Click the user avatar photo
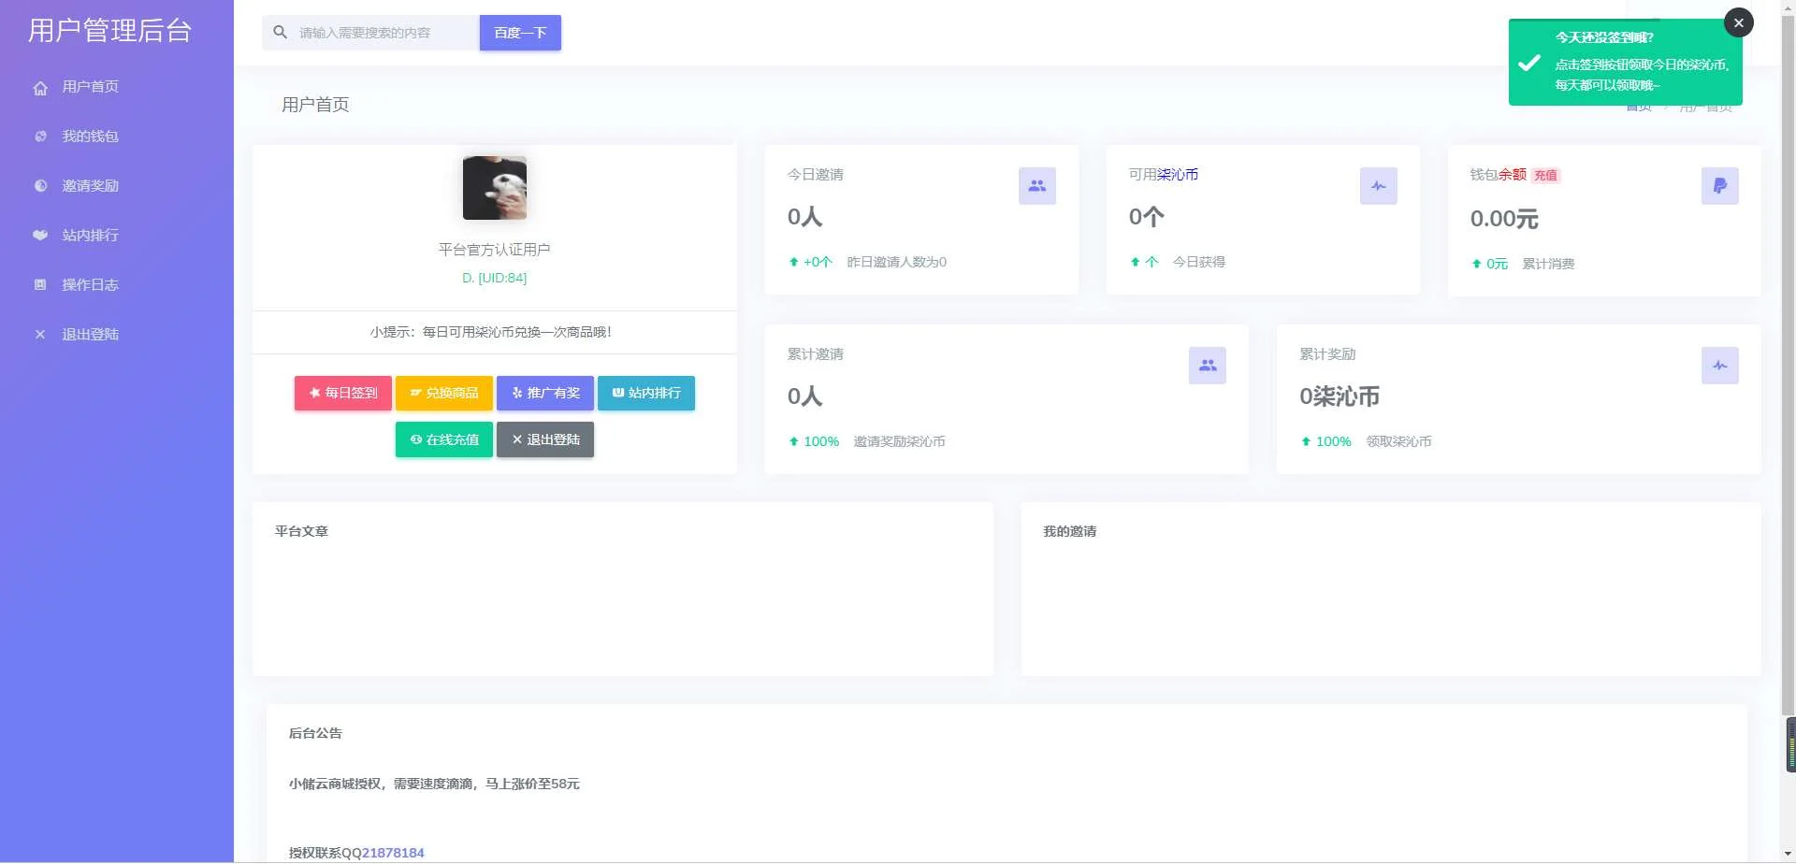This screenshot has width=1796, height=864. (494, 188)
